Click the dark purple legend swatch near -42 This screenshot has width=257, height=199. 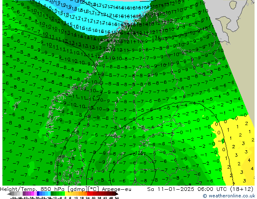click(24, 194)
